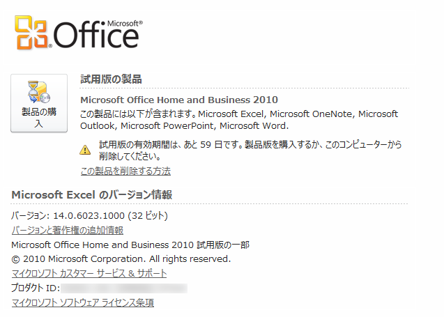The image size is (444, 317).
Task: Click the bold Office Home and Business 2010 title
Action: (x=179, y=100)
